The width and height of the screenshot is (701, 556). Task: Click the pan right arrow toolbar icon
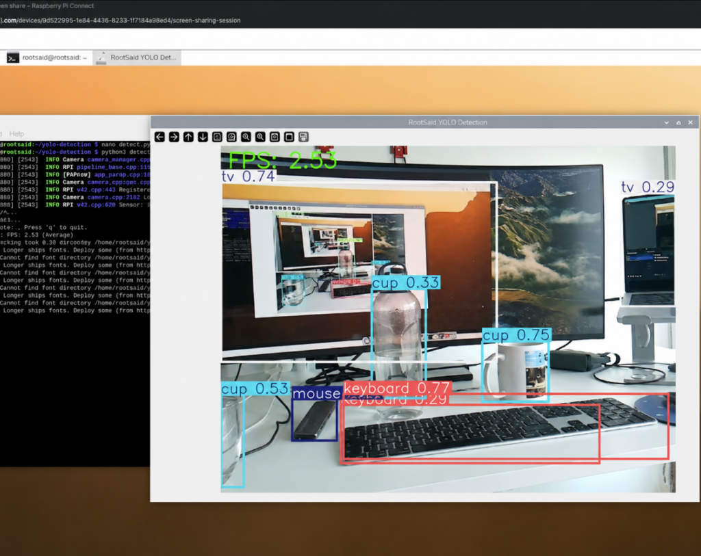[174, 137]
